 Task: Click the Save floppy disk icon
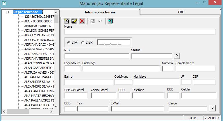(92, 21)
